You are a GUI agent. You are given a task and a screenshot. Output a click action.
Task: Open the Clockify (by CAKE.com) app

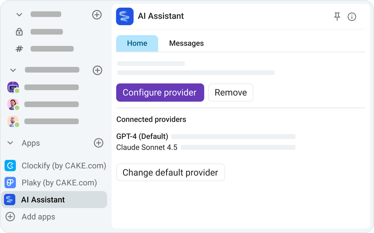63,166
